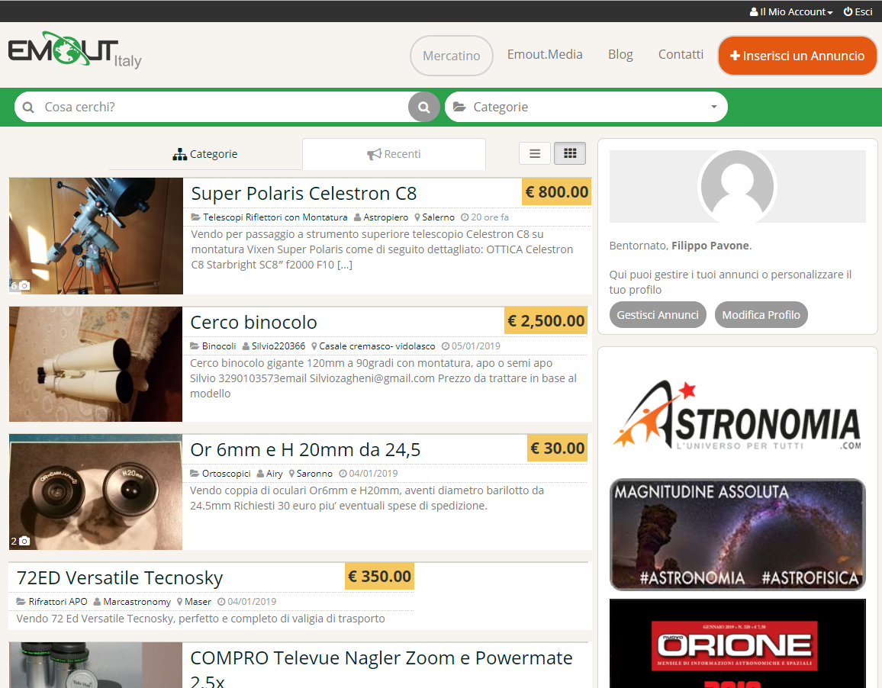Open the Blog menu item
This screenshot has width=882, height=688.
click(620, 55)
